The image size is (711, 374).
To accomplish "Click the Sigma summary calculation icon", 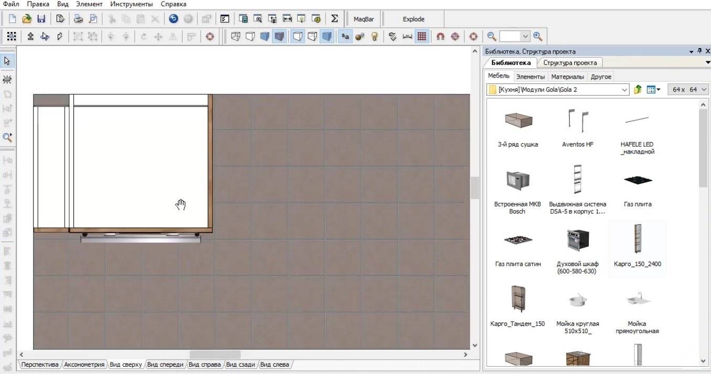I will pyautogui.click(x=335, y=19).
